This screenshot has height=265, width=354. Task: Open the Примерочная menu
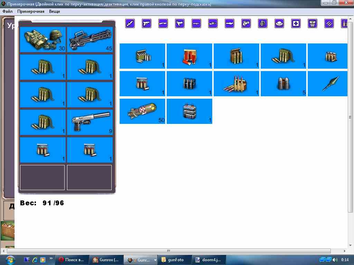[x=31, y=11]
